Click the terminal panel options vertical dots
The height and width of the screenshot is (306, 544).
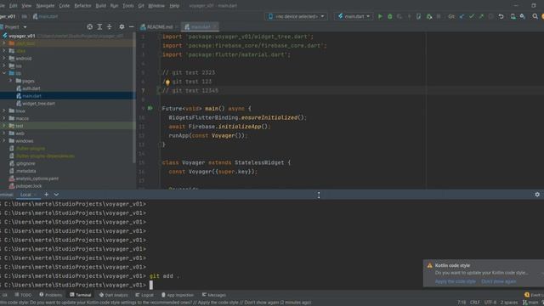point(319,195)
